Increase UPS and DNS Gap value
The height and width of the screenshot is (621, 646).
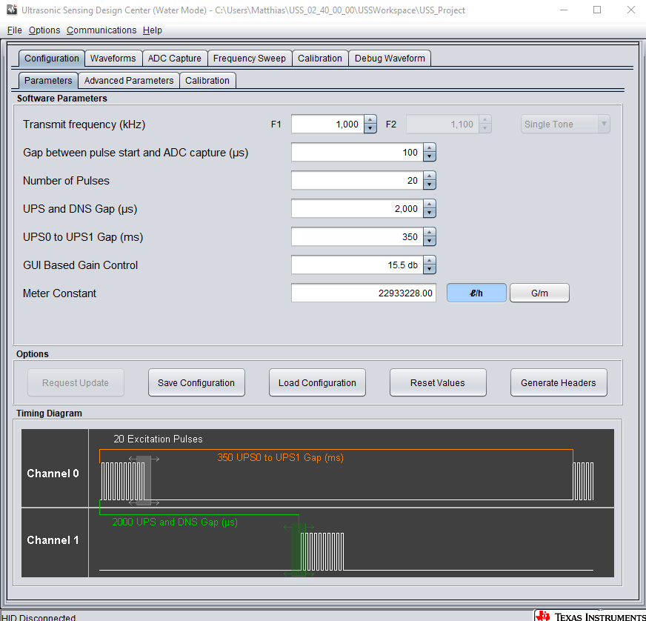[429, 204]
